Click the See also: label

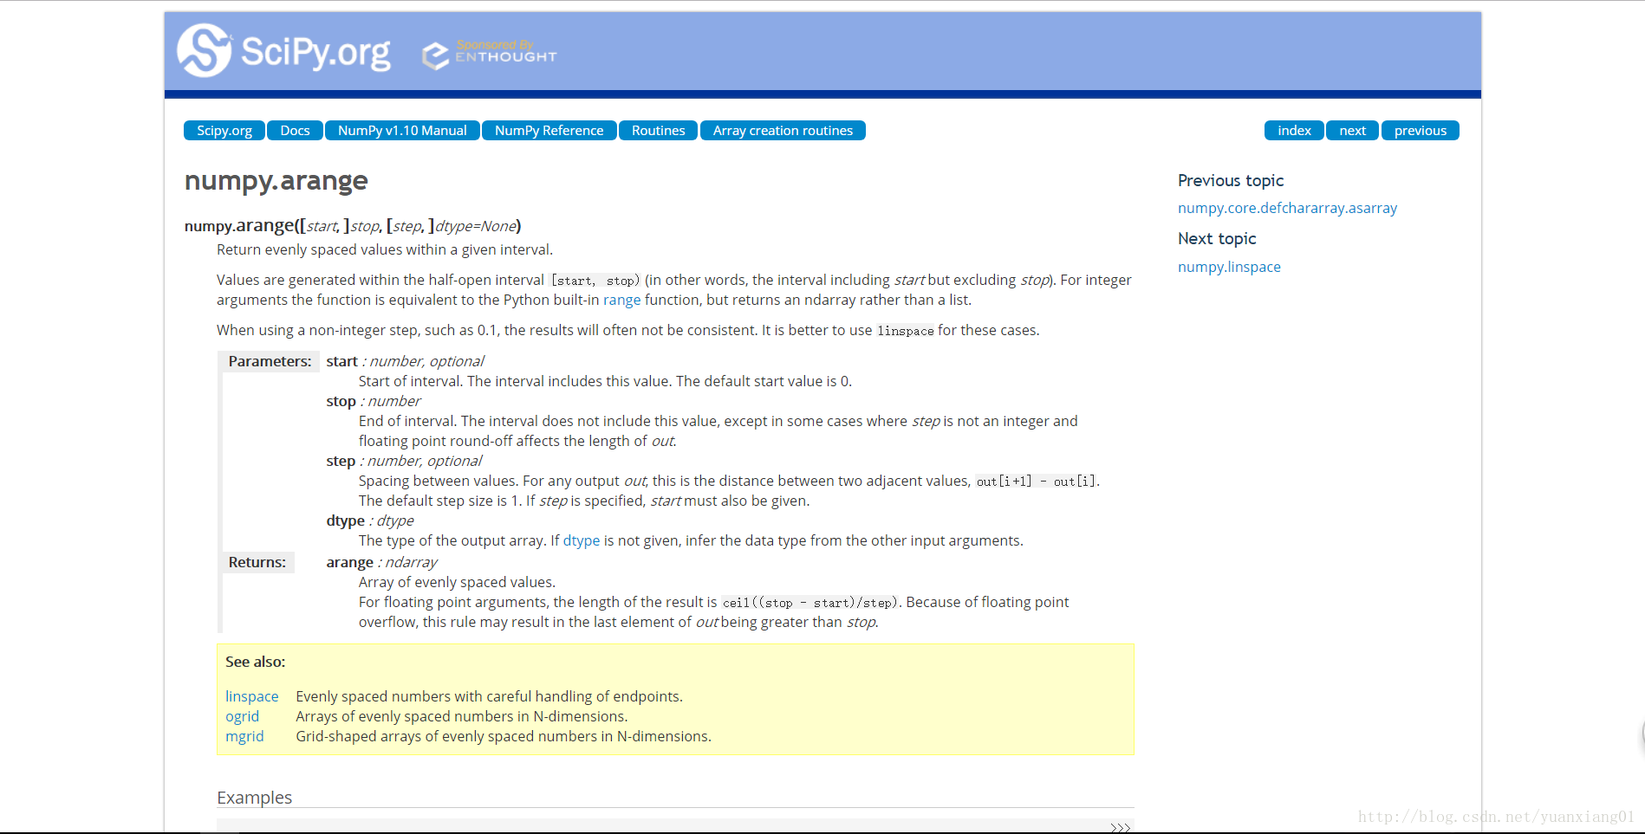click(255, 662)
